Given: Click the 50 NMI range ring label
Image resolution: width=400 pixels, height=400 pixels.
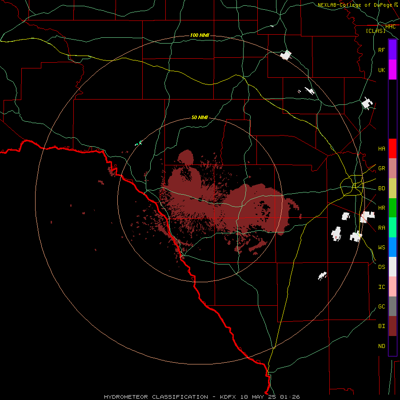Looking at the screenshot, I should 200,117.
